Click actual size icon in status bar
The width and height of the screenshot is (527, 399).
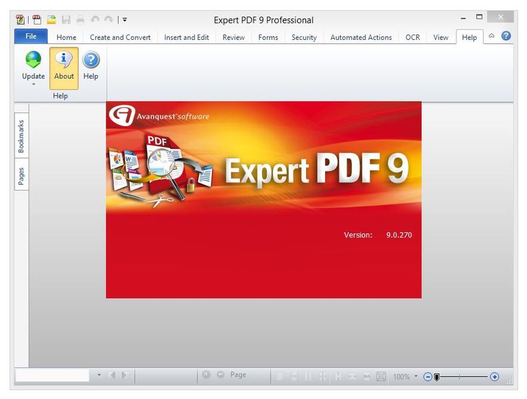pos(367,376)
